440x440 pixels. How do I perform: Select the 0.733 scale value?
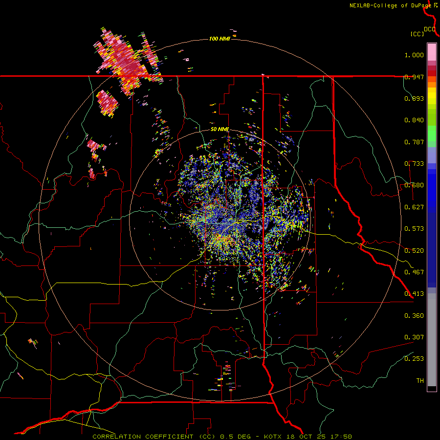point(414,164)
